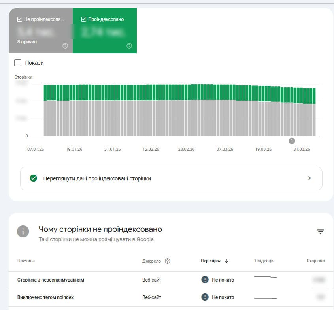Click help icon next to "Джерело"
The height and width of the screenshot is (310, 334).
click(x=168, y=261)
